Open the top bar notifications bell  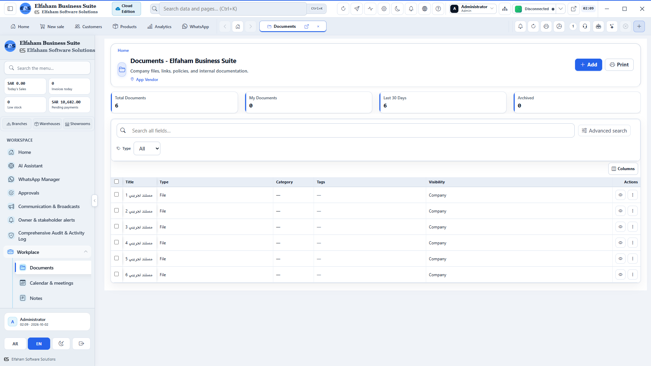click(x=411, y=9)
